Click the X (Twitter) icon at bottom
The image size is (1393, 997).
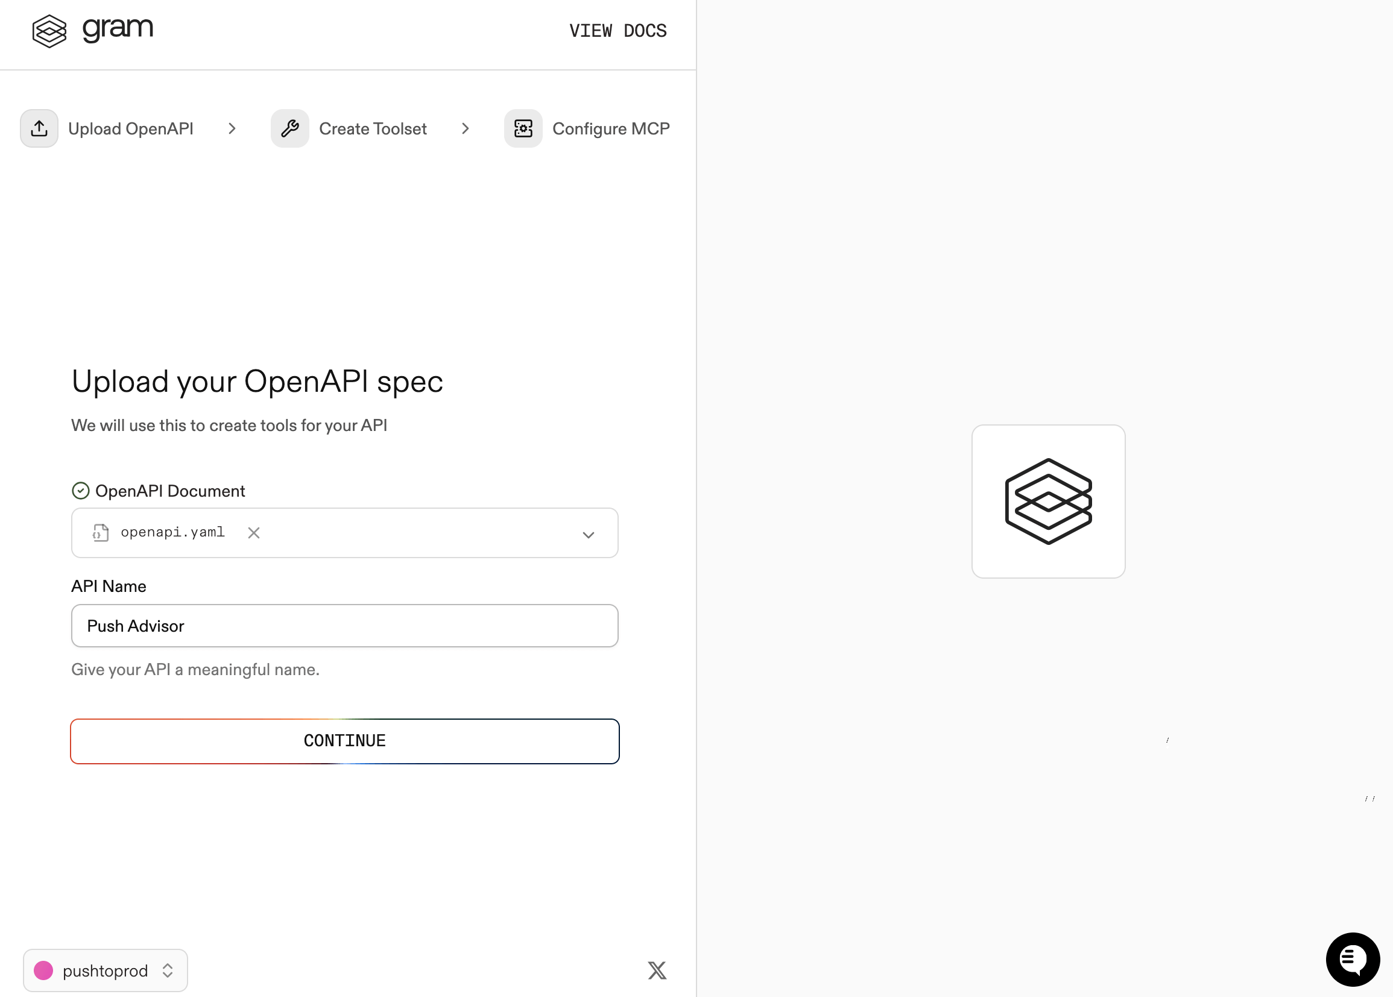click(x=657, y=970)
